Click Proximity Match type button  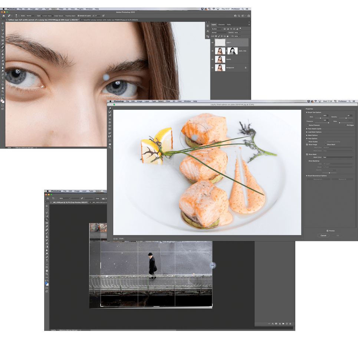click(70, 16)
